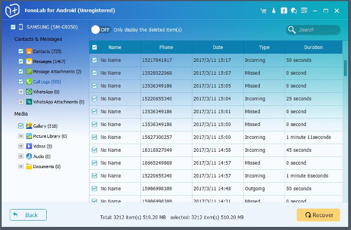
Task: Select the phone number 18665249869
Action: click(157, 163)
